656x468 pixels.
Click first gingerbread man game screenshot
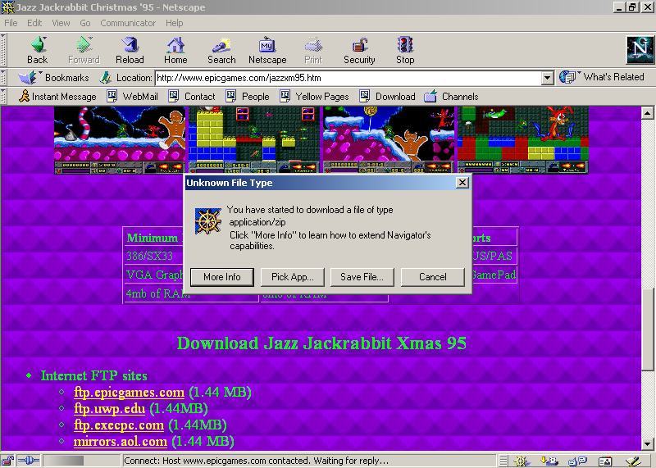(x=120, y=140)
